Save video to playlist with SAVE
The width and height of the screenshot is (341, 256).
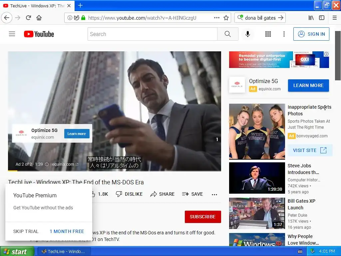pyautogui.click(x=192, y=194)
